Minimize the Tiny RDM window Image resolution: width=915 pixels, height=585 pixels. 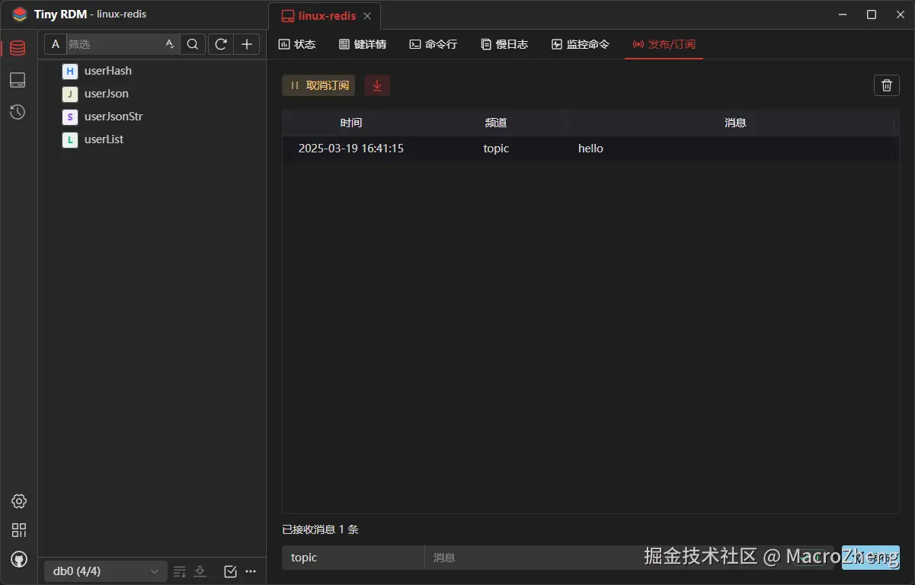[843, 14]
